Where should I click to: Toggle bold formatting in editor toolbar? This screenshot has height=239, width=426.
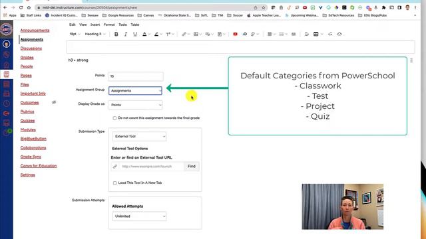(x=116, y=34)
